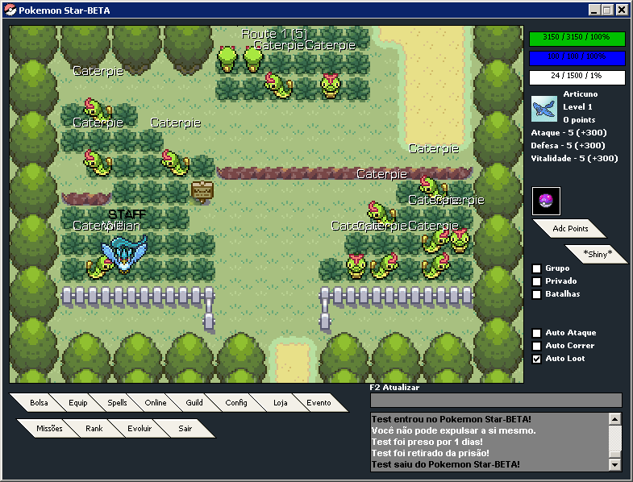Click the Articuno player sprite on the map
The height and width of the screenshot is (482, 633).
[124, 253]
